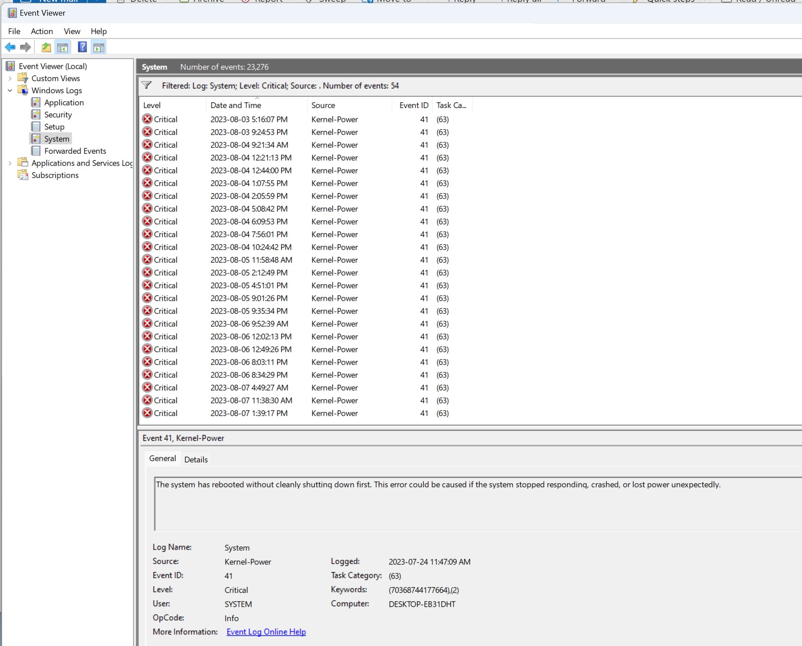This screenshot has width=802, height=646.
Task: Click critical icon for 2023-08-04 9:21:34 AM event
Action: (147, 144)
